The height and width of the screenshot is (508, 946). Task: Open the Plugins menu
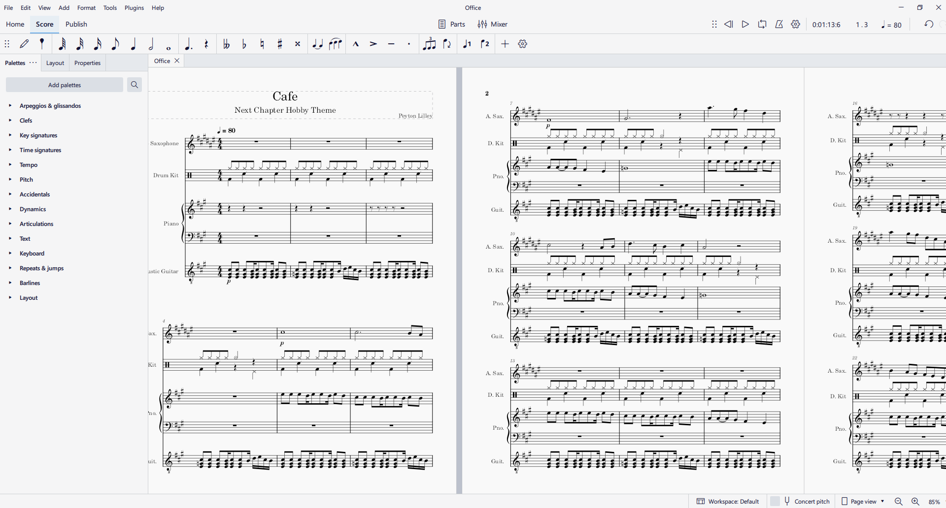[134, 8]
